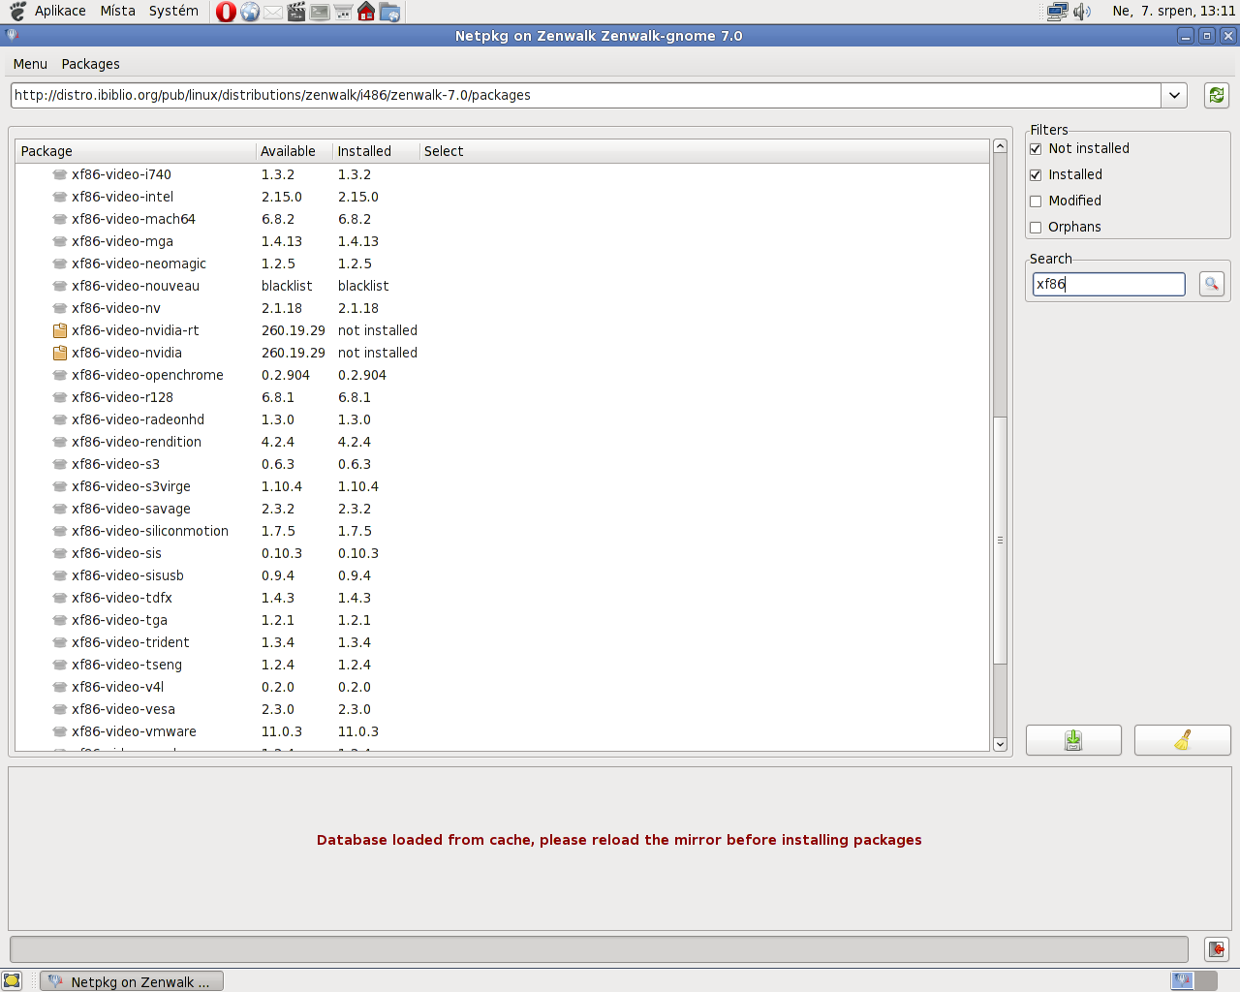Image resolution: width=1240 pixels, height=992 pixels.
Task: Open the Aplikace menu
Action: 60,11
